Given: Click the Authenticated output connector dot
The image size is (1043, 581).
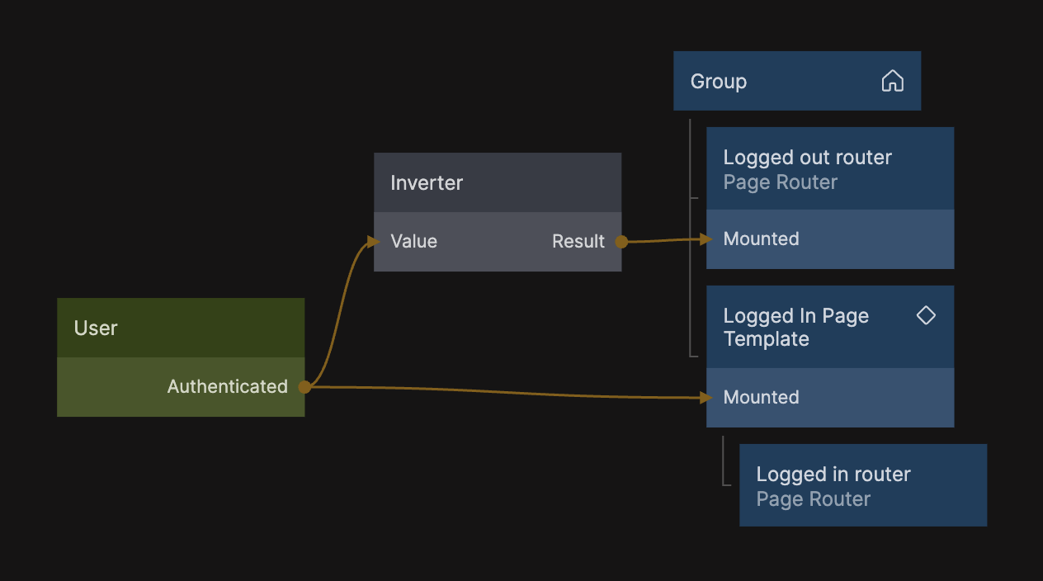Looking at the screenshot, I should [x=304, y=387].
